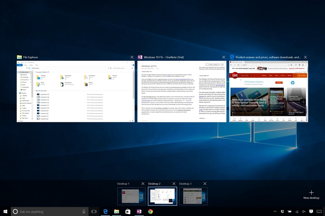Viewport: 325px width, 216px height.
Task: Open File Explorer from the taskbar
Action: click(117, 212)
